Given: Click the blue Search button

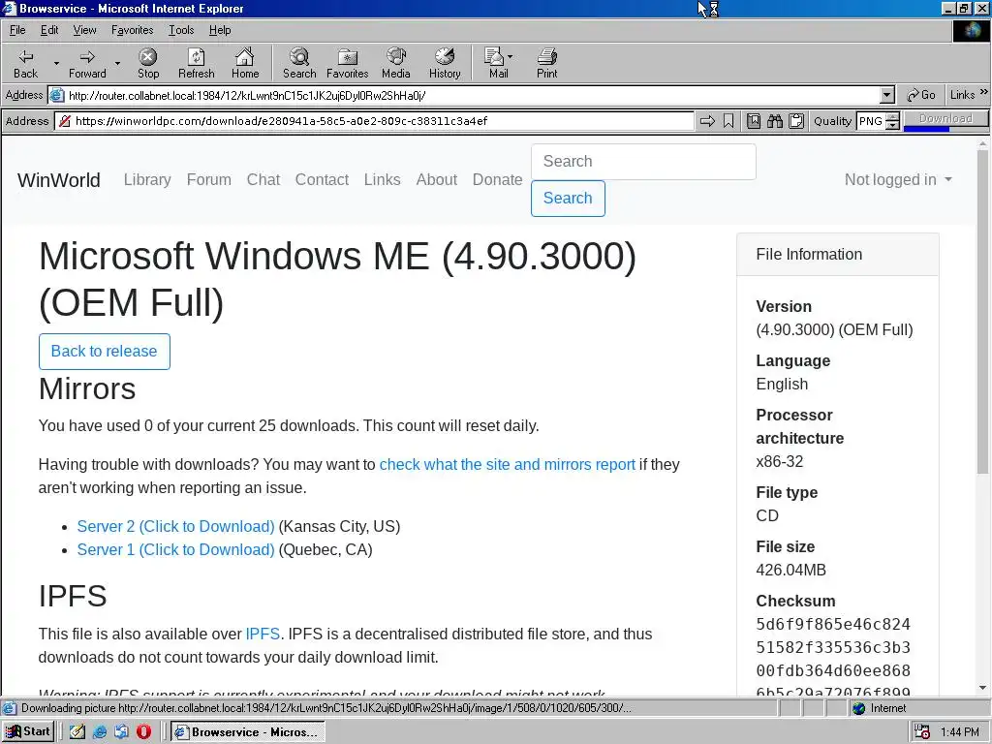Looking at the screenshot, I should (x=568, y=198).
